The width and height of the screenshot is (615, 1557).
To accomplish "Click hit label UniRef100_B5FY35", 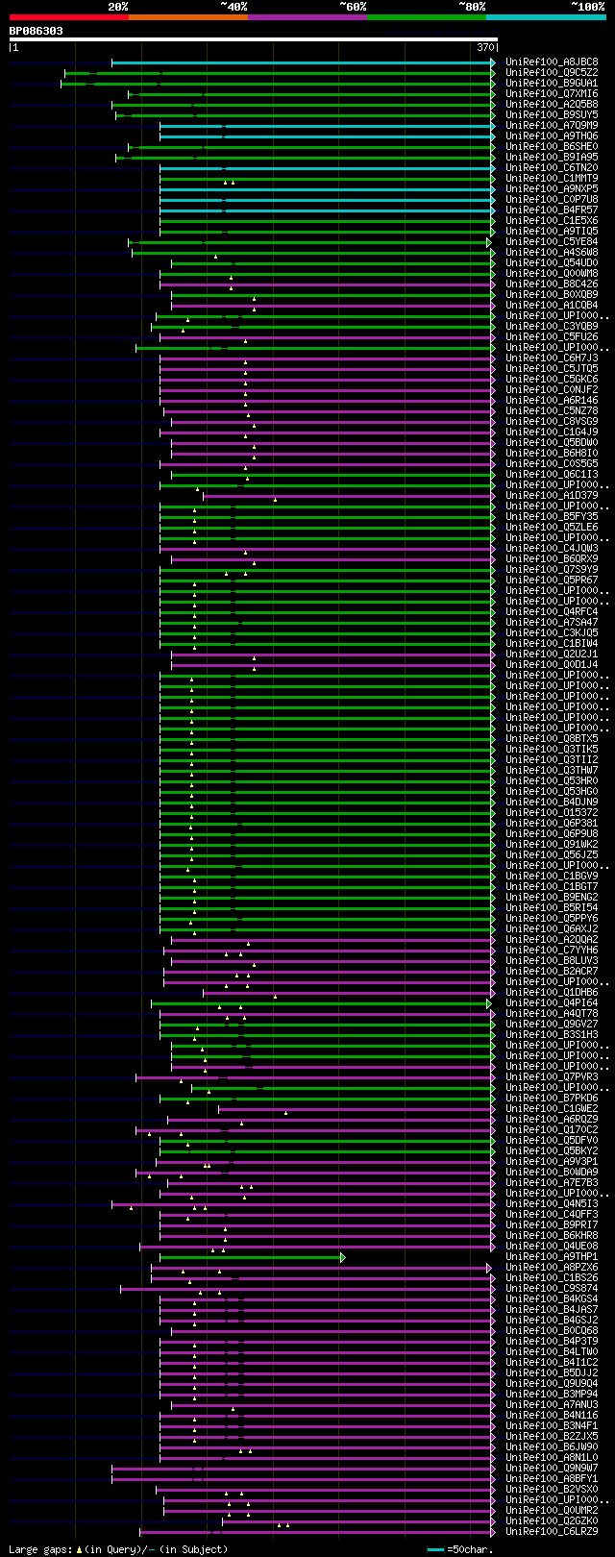I will (552, 517).
